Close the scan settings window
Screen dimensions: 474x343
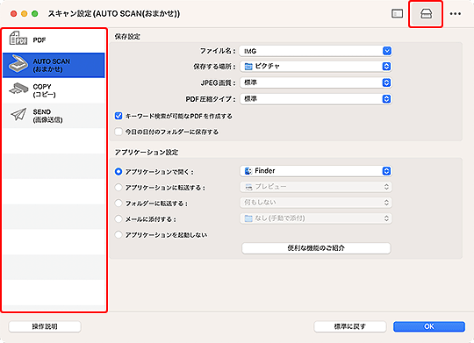pos(13,14)
